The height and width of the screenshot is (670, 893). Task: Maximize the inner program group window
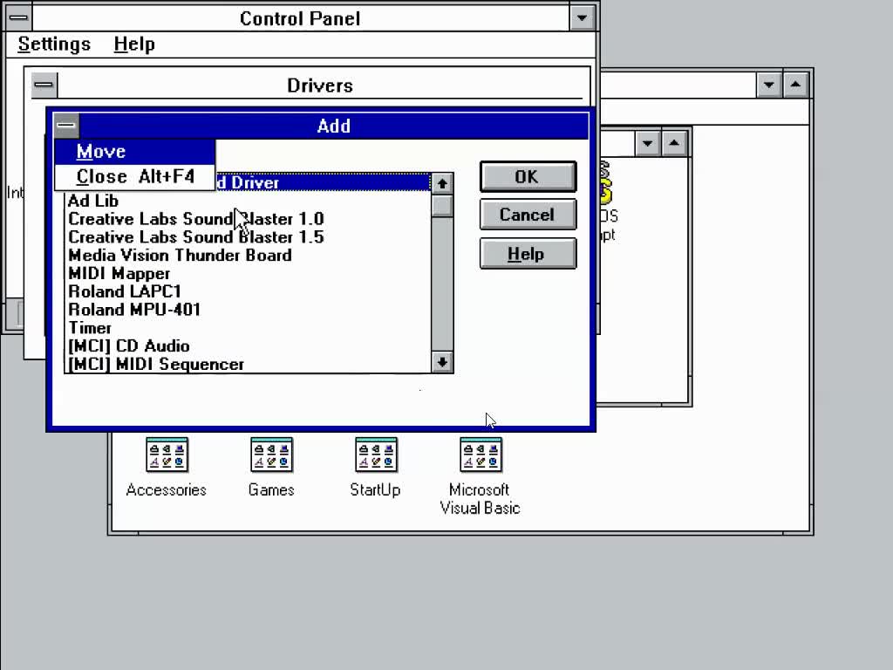point(674,143)
